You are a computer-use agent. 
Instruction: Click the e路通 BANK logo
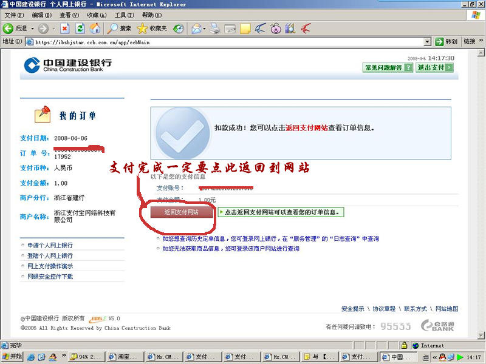tap(437, 325)
